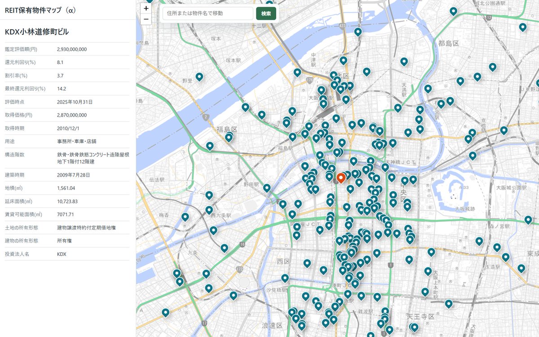Viewport: 539px width, 337px height.
Task: Select land area value 1,561.04
Action: [x=66, y=188]
